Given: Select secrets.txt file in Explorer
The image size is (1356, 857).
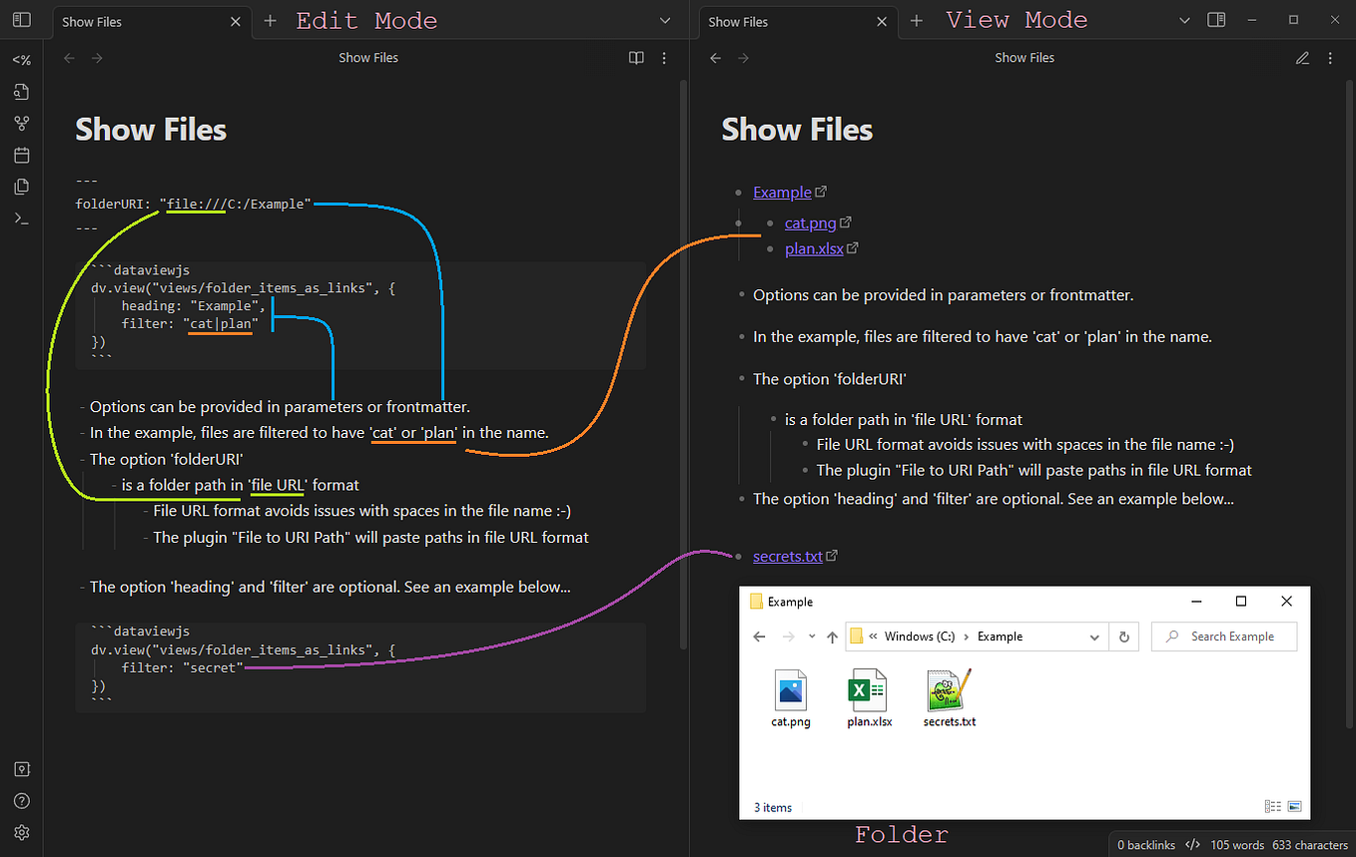Looking at the screenshot, I should pos(950,698).
